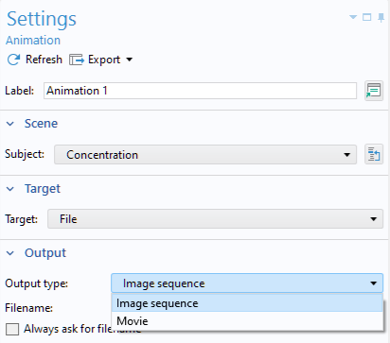Open the Export dropdown arrow

point(129,60)
